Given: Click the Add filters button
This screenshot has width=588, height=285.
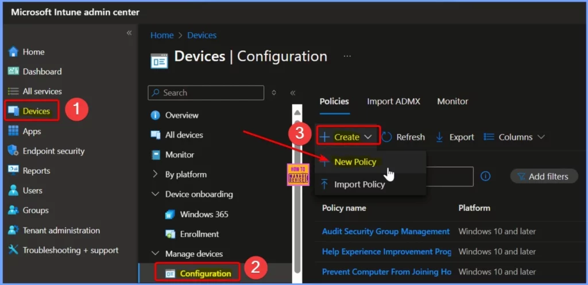Looking at the screenshot, I should pyautogui.click(x=544, y=177).
